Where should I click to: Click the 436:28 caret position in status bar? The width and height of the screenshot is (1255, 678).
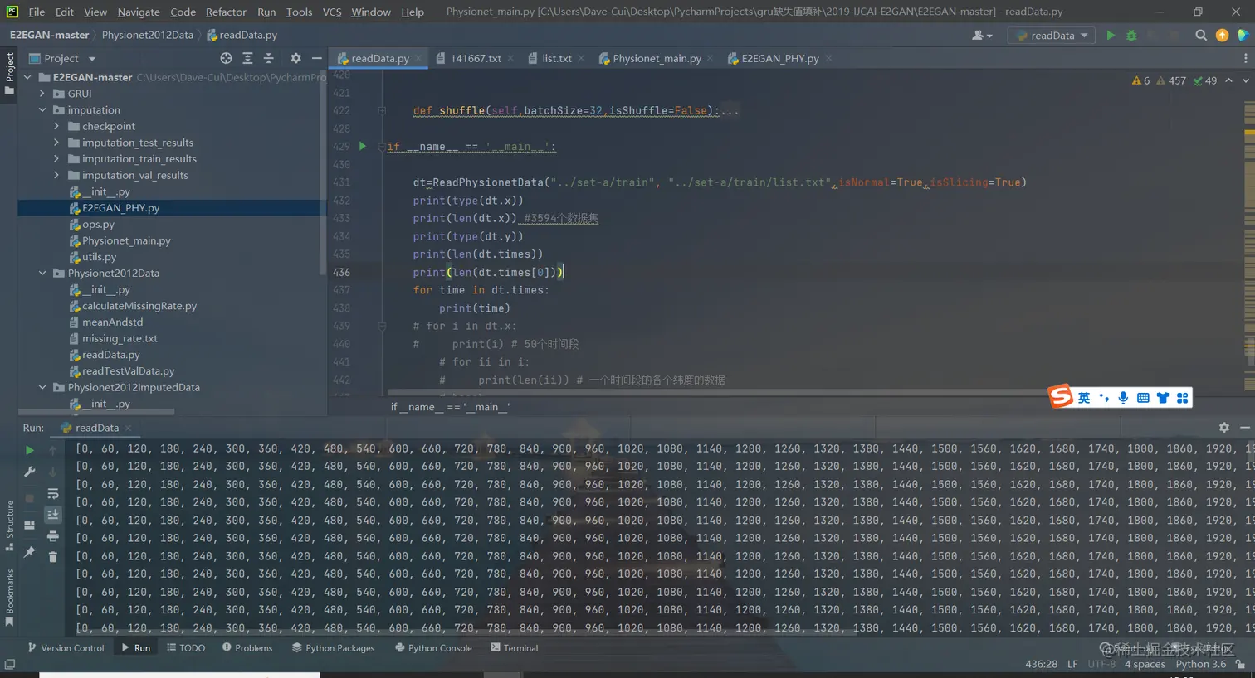pos(1041,664)
